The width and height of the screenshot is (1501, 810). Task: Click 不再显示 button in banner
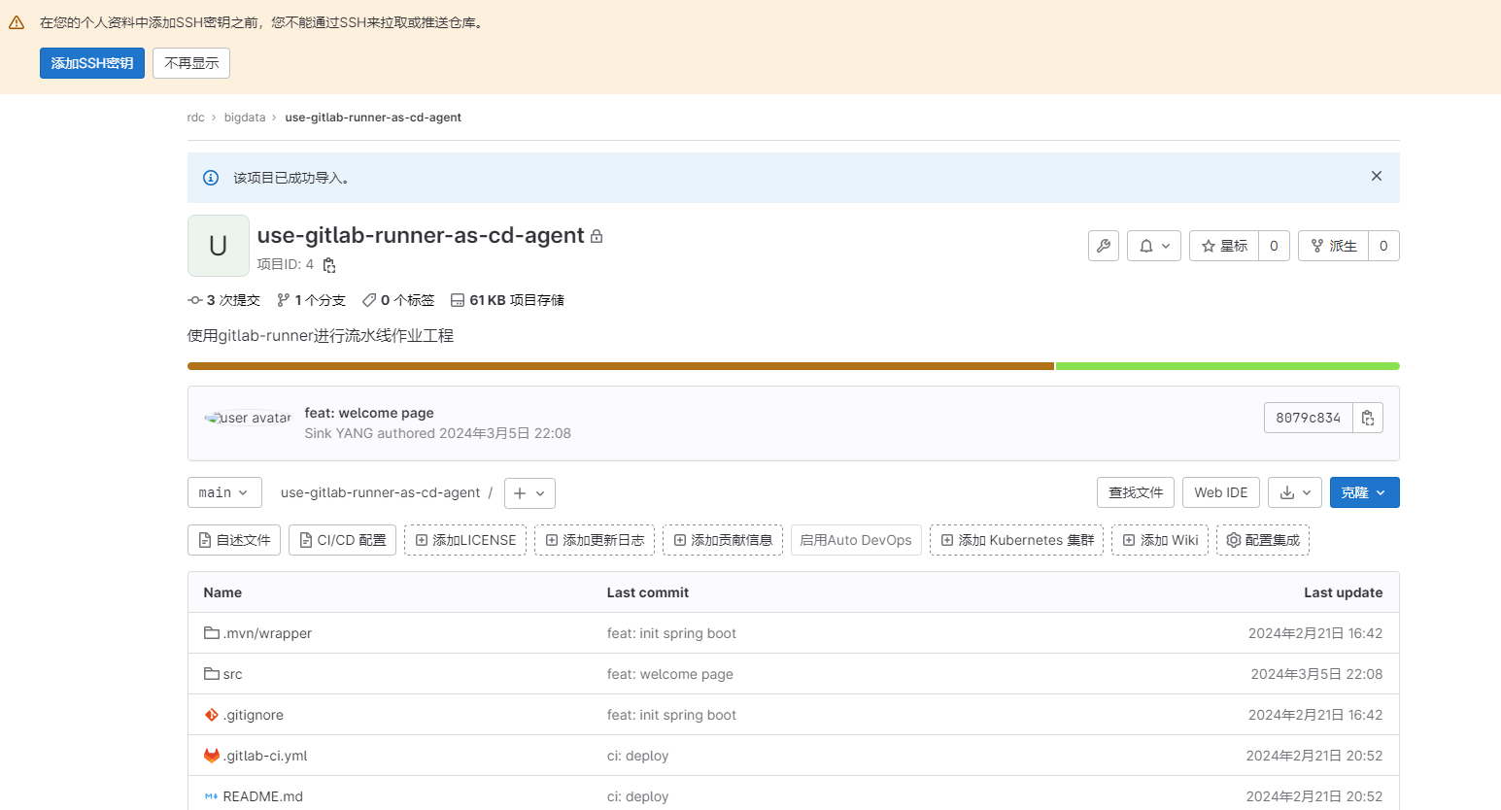[191, 63]
